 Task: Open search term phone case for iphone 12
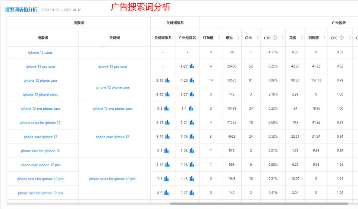coord(40,151)
